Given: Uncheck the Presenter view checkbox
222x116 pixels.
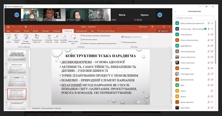Looking at the screenshot, I should point(122,42).
